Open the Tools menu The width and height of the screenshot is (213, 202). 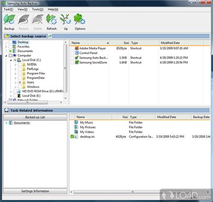38,9
